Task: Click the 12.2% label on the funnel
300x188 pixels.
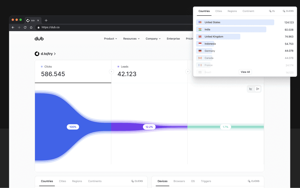Action: pos(149,127)
